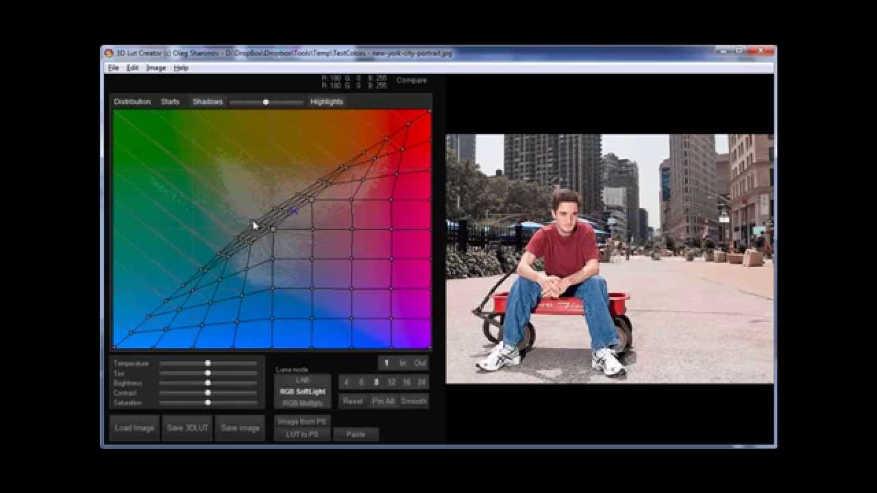The height and width of the screenshot is (493, 877).
Task: Click the Smooth button
Action: (414, 401)
